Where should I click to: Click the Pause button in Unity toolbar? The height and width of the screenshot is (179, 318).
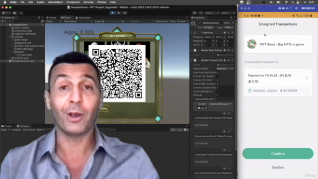pos(119,13)
